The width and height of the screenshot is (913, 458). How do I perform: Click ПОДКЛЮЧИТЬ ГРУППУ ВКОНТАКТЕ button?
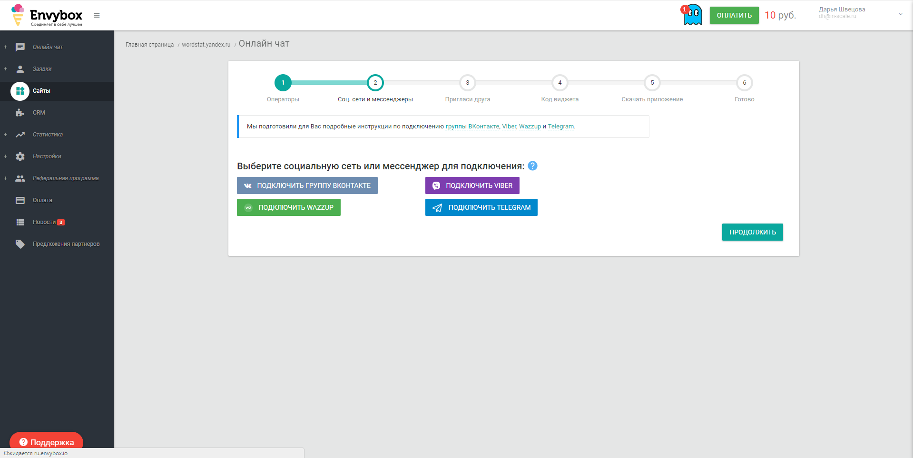click(x=307, y=185)
